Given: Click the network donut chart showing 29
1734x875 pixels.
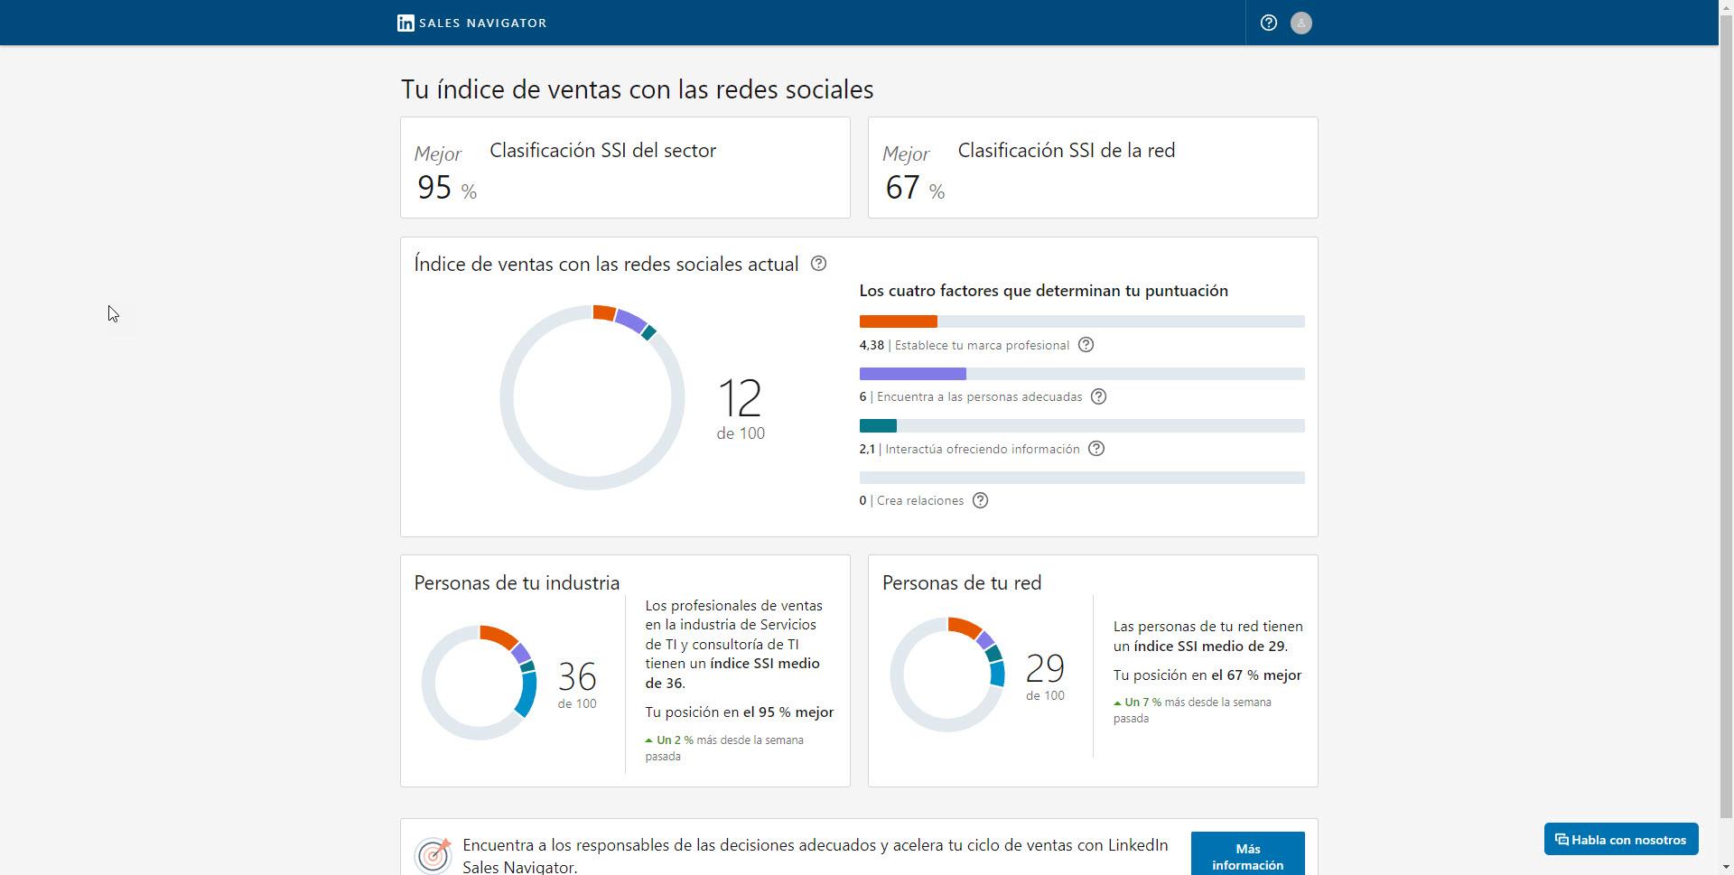Looking at the screenshot, I should pos(947,675).
